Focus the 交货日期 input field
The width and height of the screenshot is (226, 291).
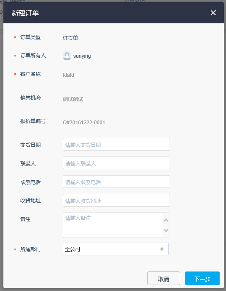[x=116, y=144]
